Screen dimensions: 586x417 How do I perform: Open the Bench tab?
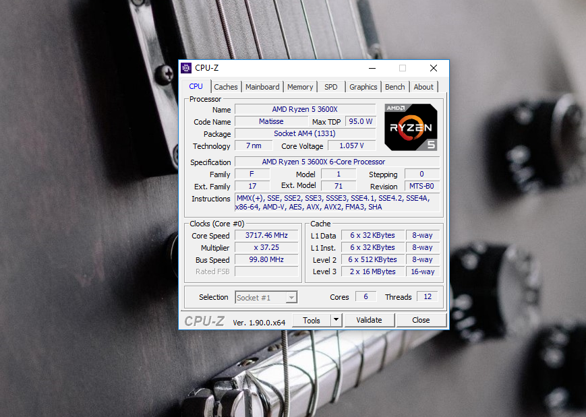(395, 87)
